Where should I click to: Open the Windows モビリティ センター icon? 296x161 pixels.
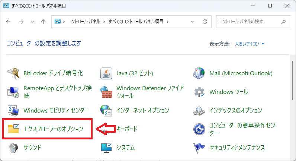coord(13,110)
